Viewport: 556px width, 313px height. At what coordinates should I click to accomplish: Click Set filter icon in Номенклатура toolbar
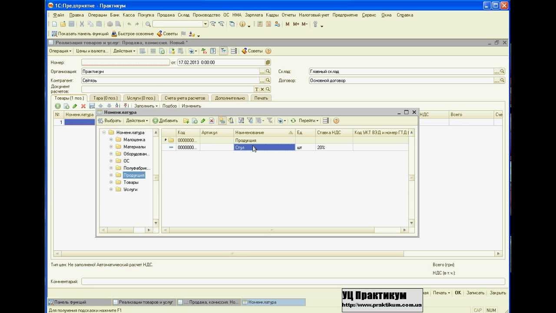(x=241, y=120)
